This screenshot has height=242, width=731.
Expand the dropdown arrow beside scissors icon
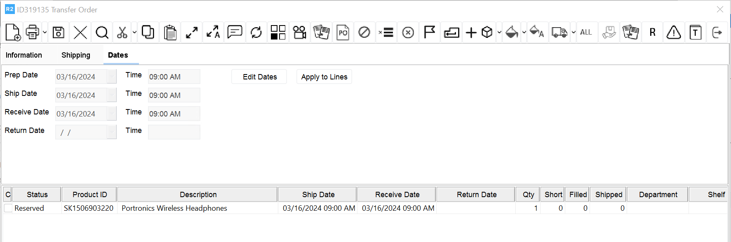[x=134, y=32]
